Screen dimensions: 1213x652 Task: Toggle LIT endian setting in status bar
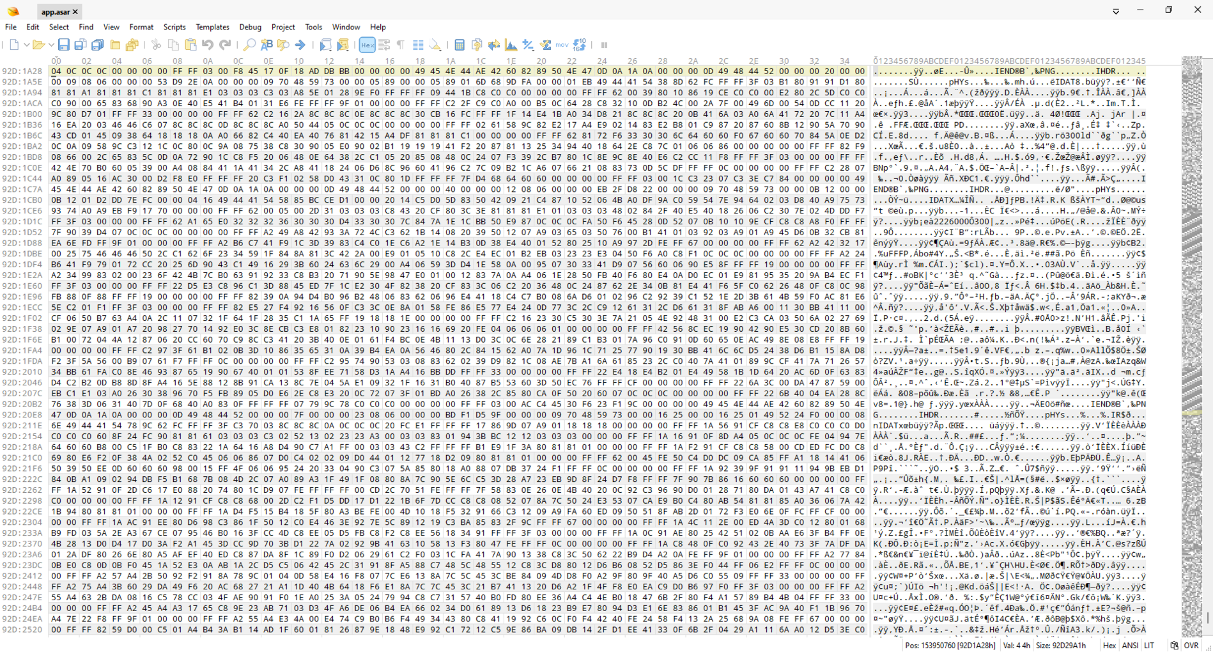pos(1149,646)
